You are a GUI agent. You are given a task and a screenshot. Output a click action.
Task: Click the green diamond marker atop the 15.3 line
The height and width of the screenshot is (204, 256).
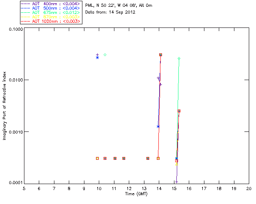(x=179, y=59)
